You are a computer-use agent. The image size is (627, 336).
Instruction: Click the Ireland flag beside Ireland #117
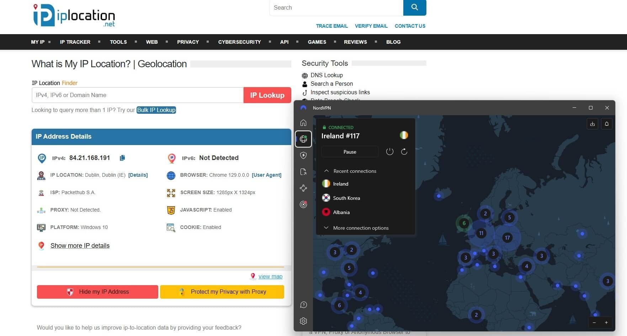[x=404, y=135]
